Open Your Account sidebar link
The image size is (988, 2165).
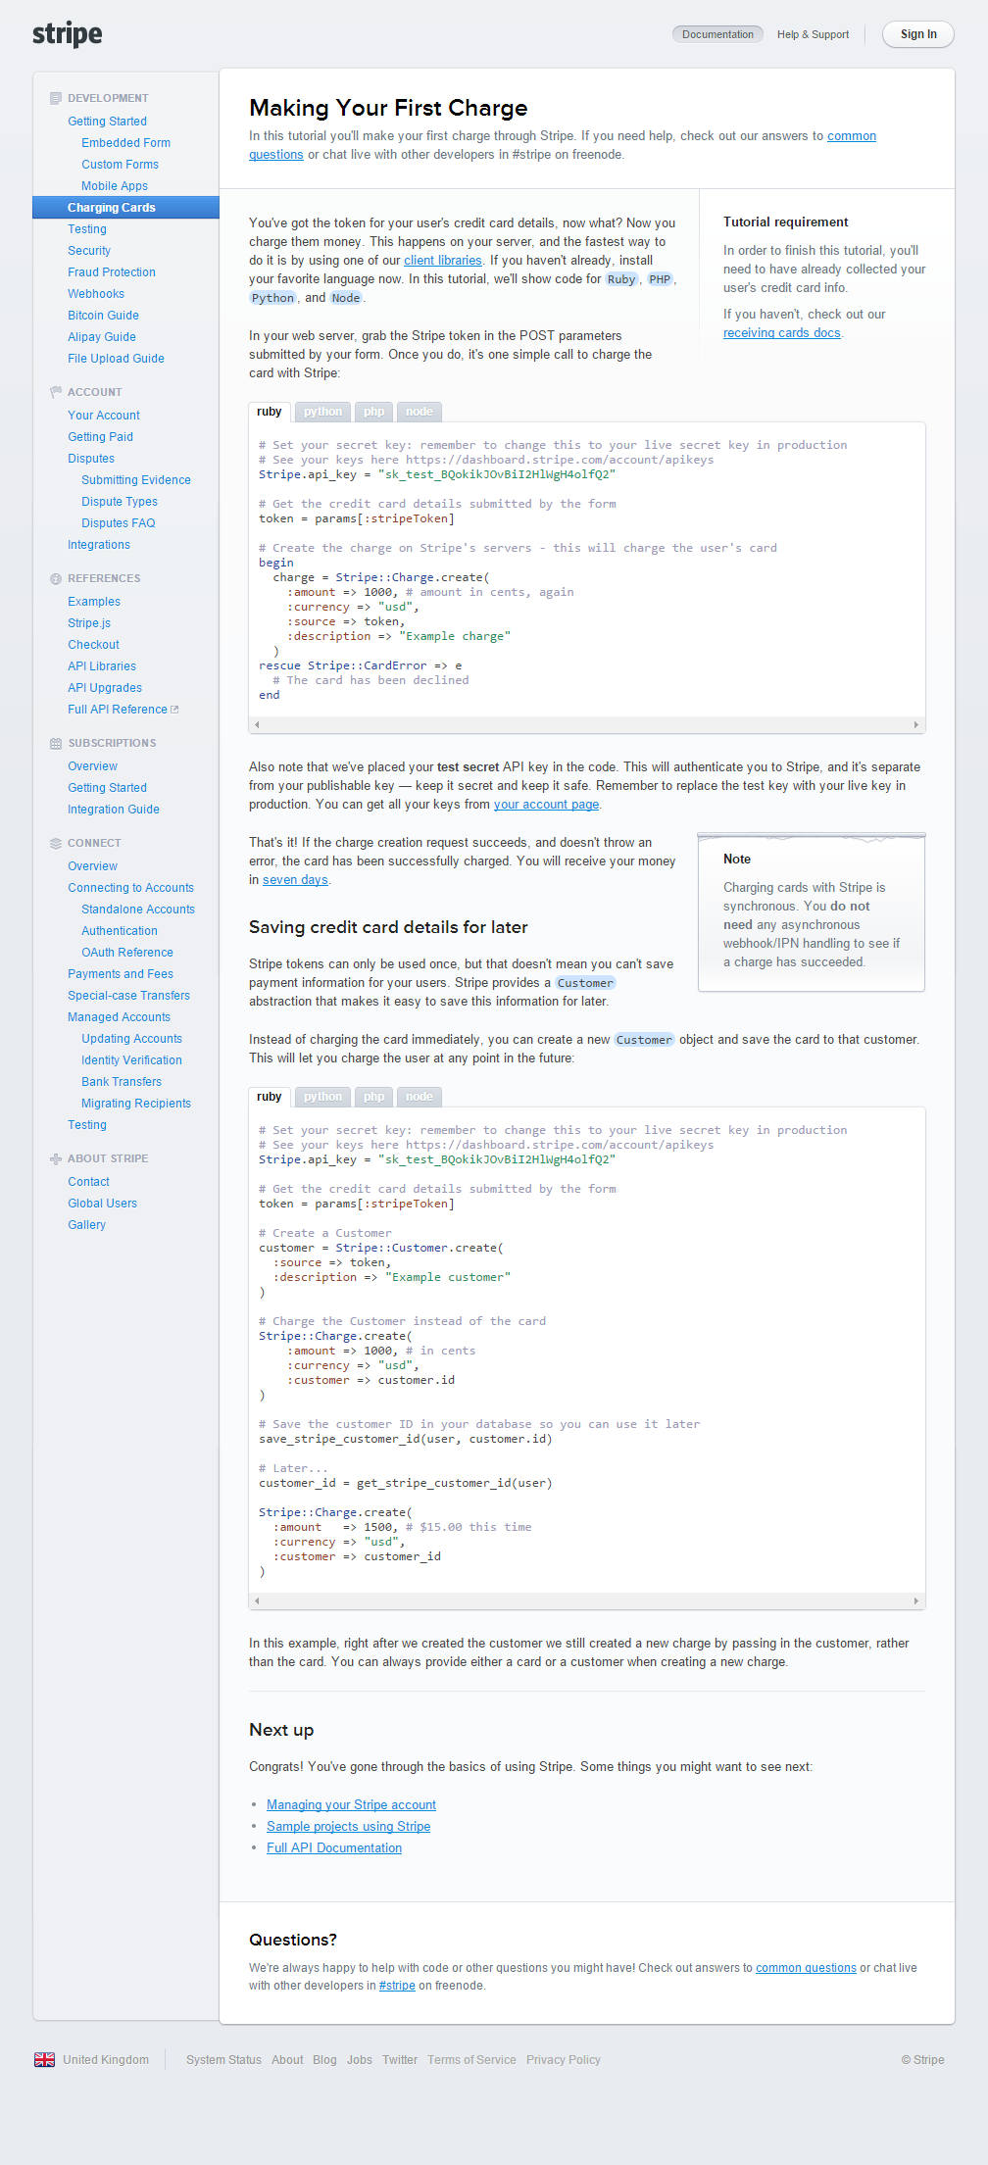tap(104, 416)
